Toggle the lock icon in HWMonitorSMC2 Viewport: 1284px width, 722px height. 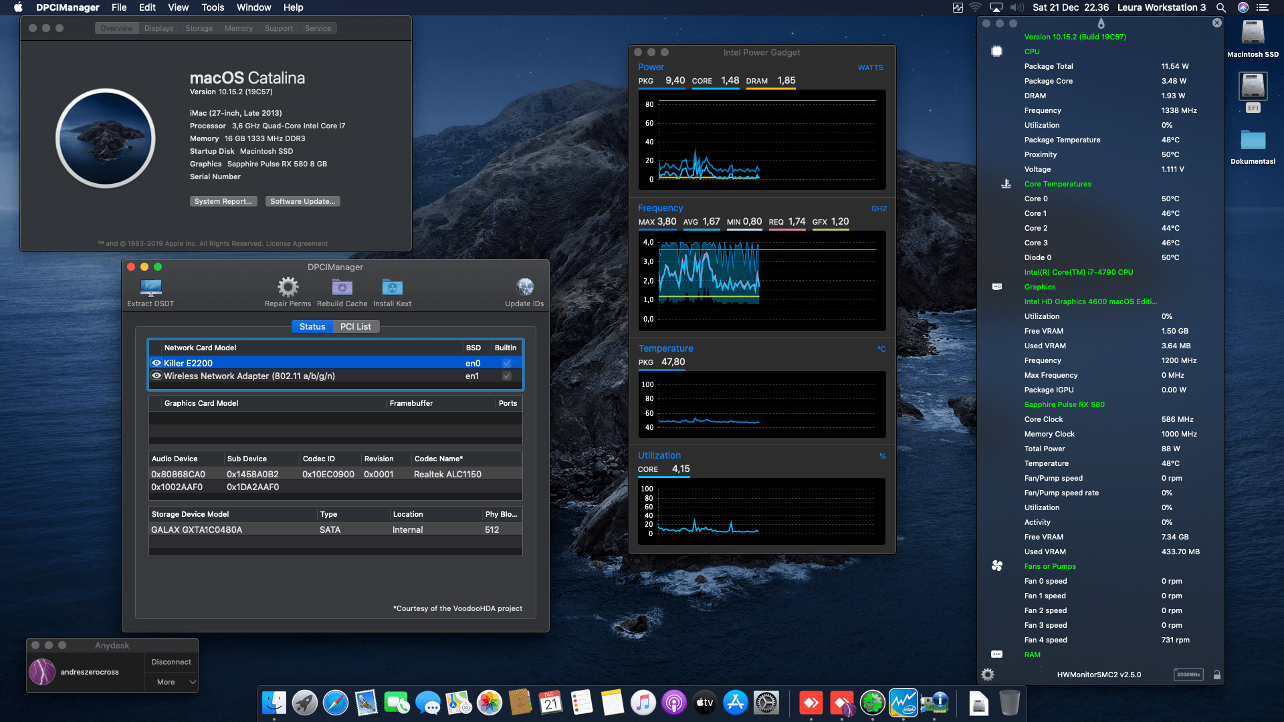[x=1215, y=675]
